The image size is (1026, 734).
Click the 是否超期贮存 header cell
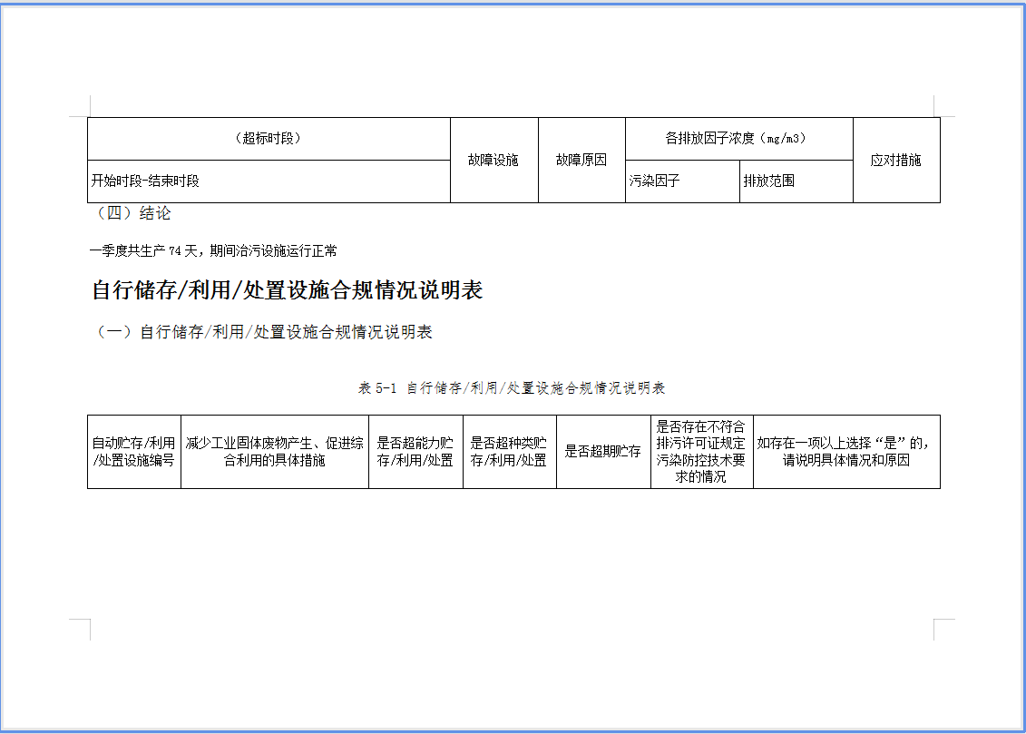[x=602, y=452]
